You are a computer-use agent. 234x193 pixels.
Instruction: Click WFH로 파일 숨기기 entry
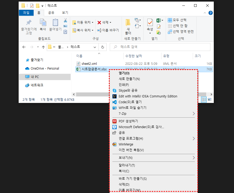(x=154, y=108)
